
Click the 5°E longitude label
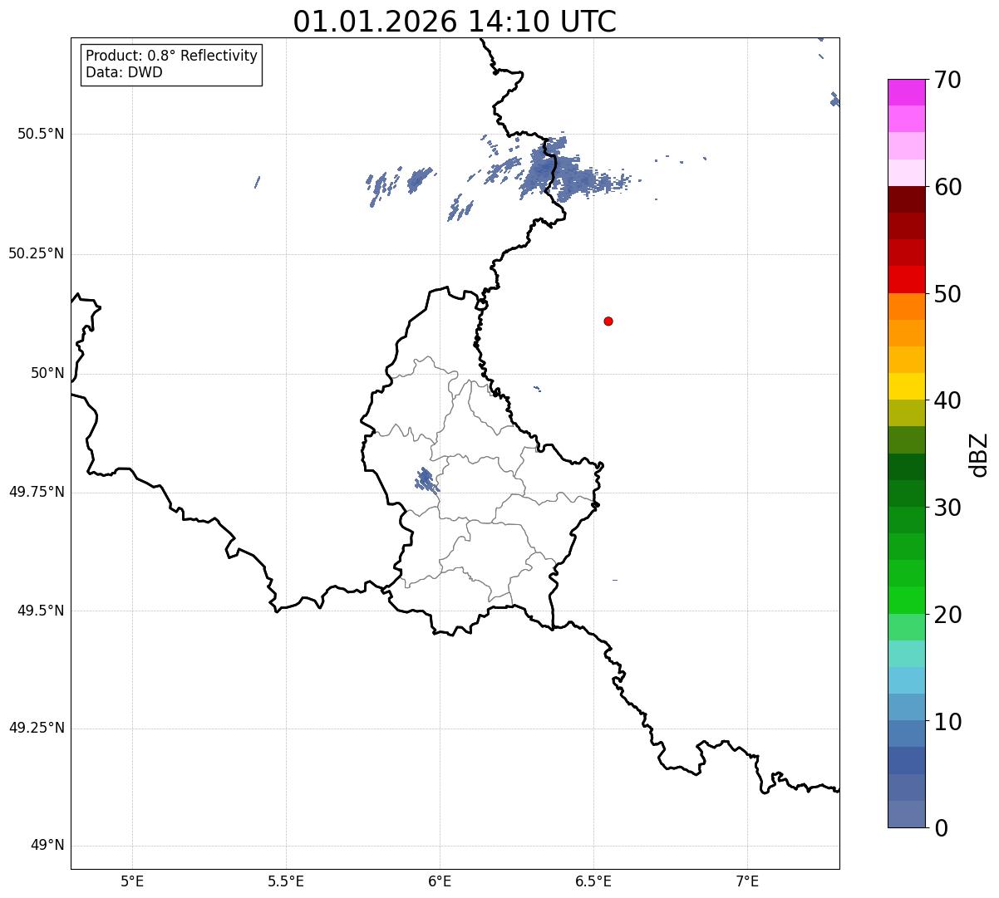click(132, 881)
